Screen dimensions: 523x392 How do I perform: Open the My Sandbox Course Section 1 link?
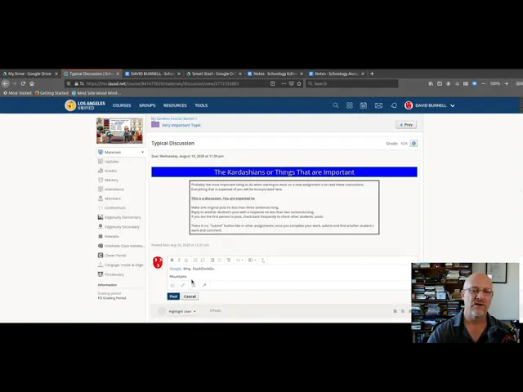[x=174, y=118]
